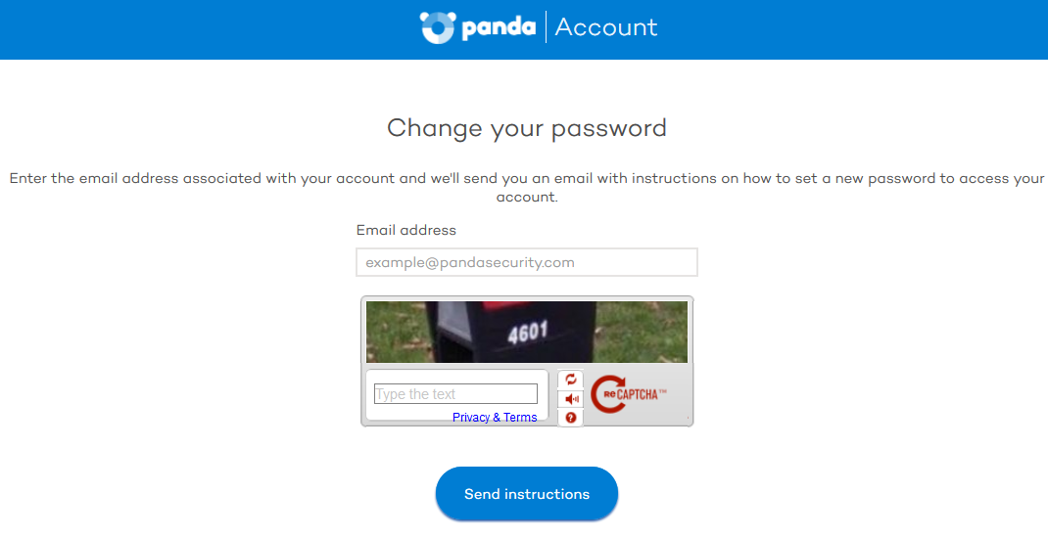The image size is (1048, 538).
Task: Focus the "Type the text" CAPTCHA box
Action: pyautogui.click(x=455, y=394)
